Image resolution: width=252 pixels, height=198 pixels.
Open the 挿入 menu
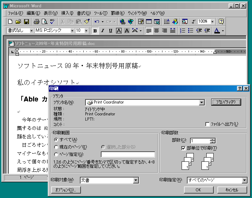pos(67,13)
